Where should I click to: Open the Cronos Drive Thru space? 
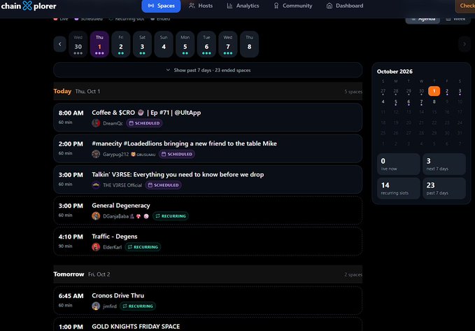[x=208, y=300]
